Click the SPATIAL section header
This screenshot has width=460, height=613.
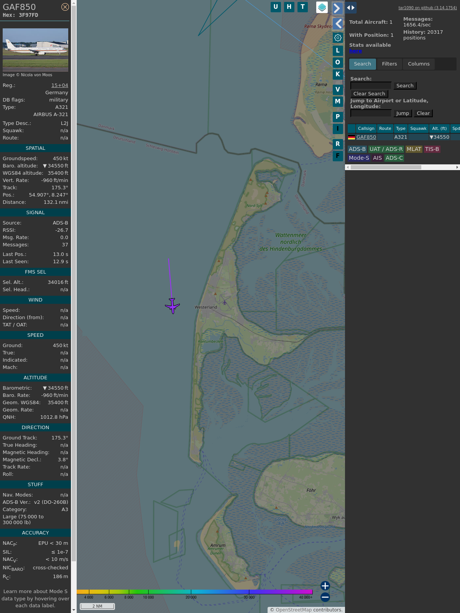point(35,148)
